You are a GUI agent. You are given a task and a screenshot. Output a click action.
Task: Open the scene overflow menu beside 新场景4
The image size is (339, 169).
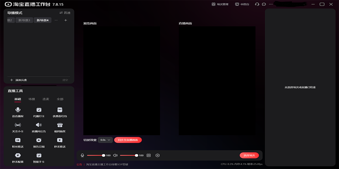click(x=56, y=20)
